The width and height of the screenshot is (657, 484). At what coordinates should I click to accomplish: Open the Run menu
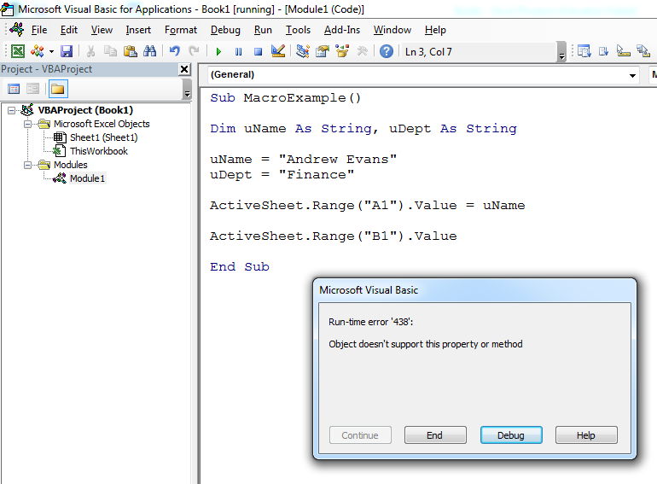[x=263, y=30]
